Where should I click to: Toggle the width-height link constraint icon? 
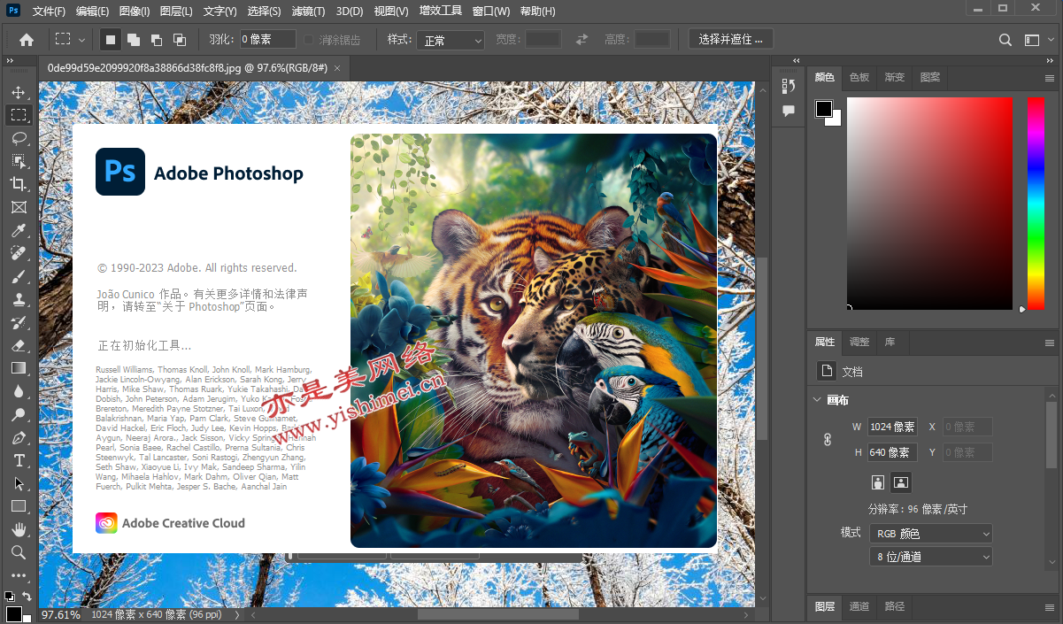click(x=828, y=439)
